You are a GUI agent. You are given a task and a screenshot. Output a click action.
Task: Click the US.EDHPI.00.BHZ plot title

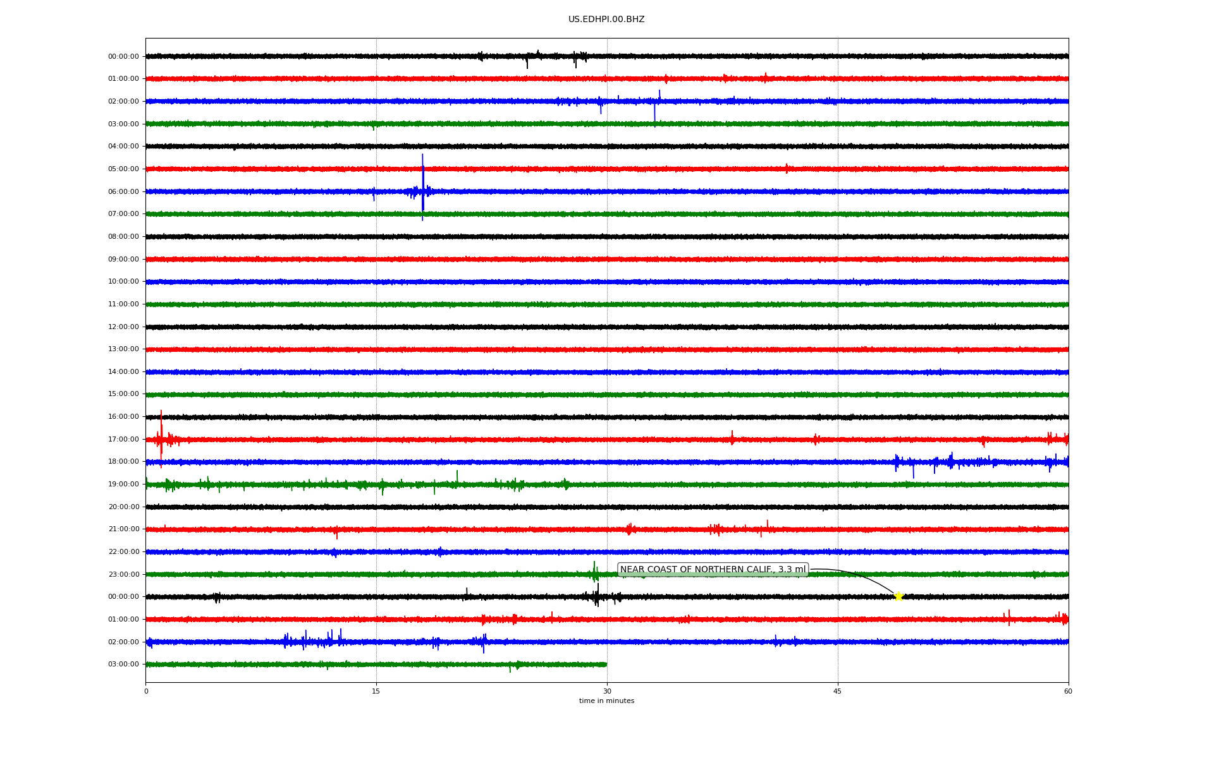point(606,20)
